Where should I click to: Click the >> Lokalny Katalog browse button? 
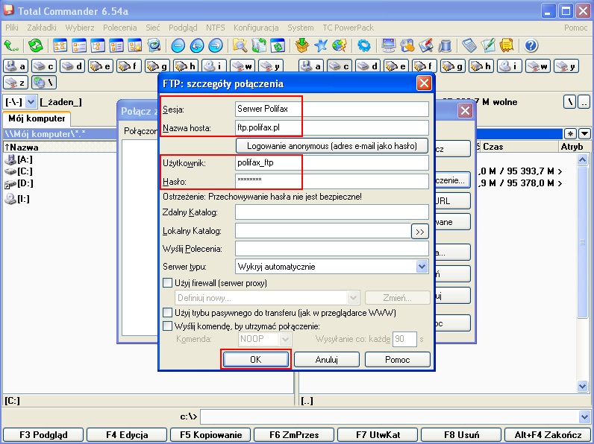(x=419, y=232)
